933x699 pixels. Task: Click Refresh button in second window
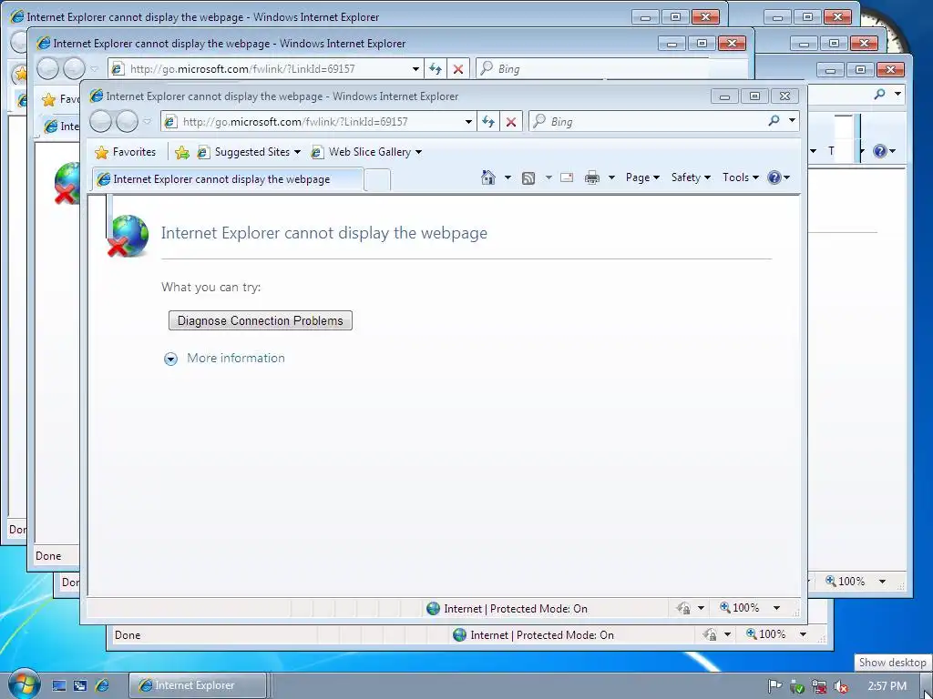(435, 69)
